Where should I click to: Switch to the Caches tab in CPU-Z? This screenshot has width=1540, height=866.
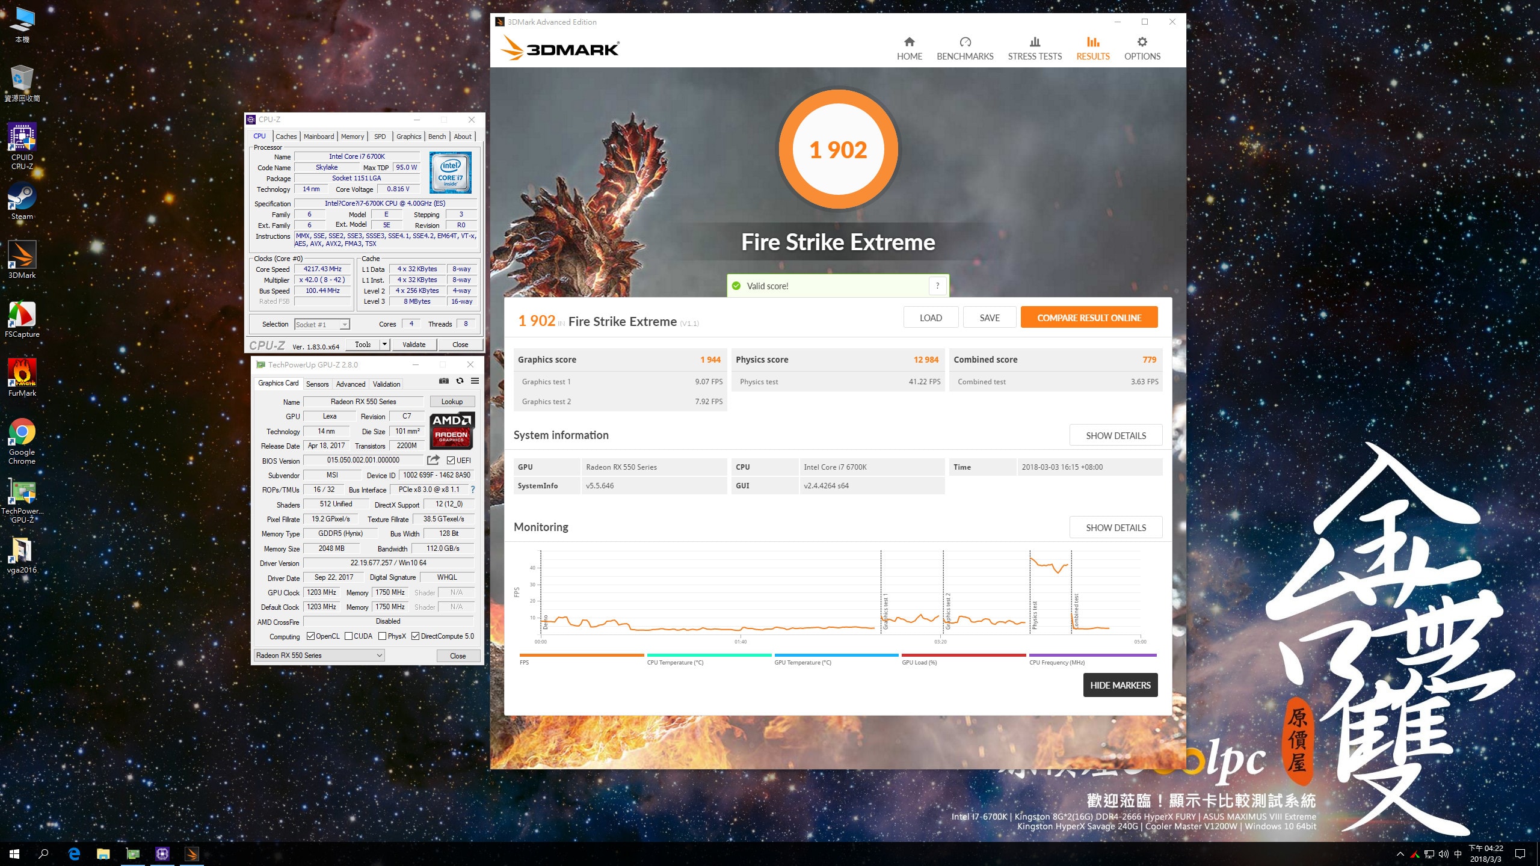[x=286, y=137]
